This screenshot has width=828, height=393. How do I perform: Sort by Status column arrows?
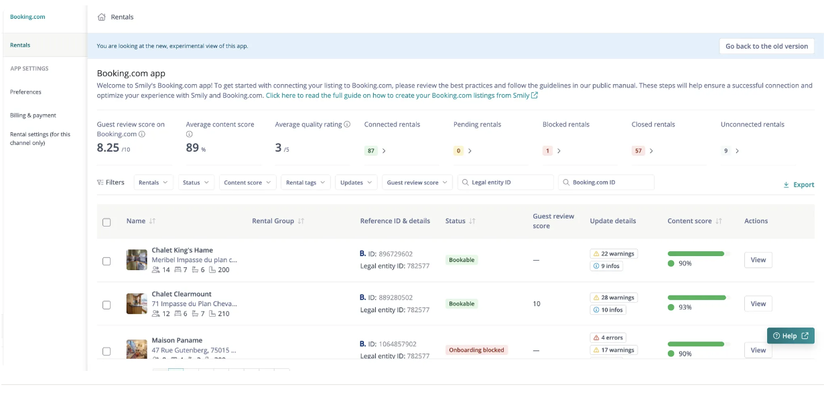(x=472, y=221)
